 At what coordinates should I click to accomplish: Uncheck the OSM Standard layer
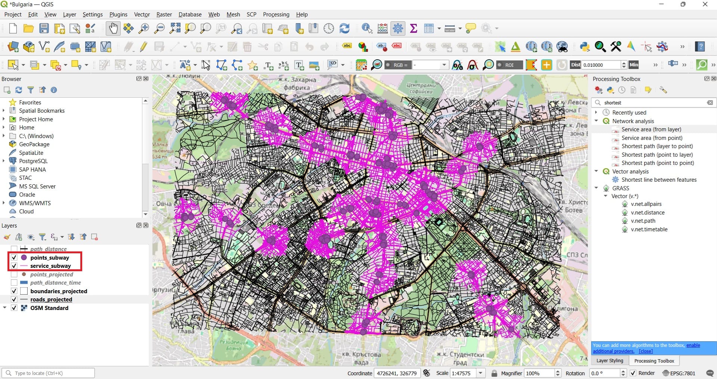pyautogui.click(x=14, y=308)
